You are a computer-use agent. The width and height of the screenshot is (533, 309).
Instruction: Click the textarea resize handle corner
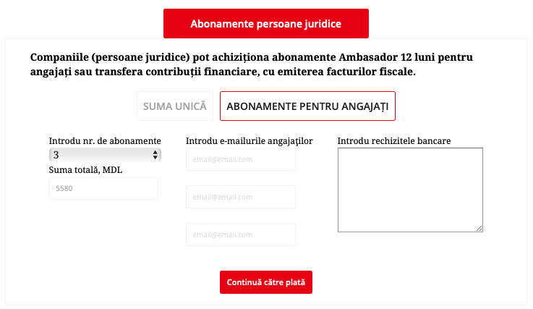point(479,228)
